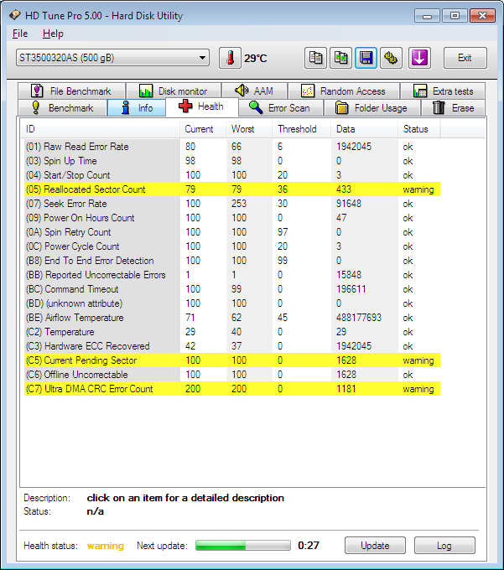
Task: Open the Folder Usage tab
Action: pos(371,108)
